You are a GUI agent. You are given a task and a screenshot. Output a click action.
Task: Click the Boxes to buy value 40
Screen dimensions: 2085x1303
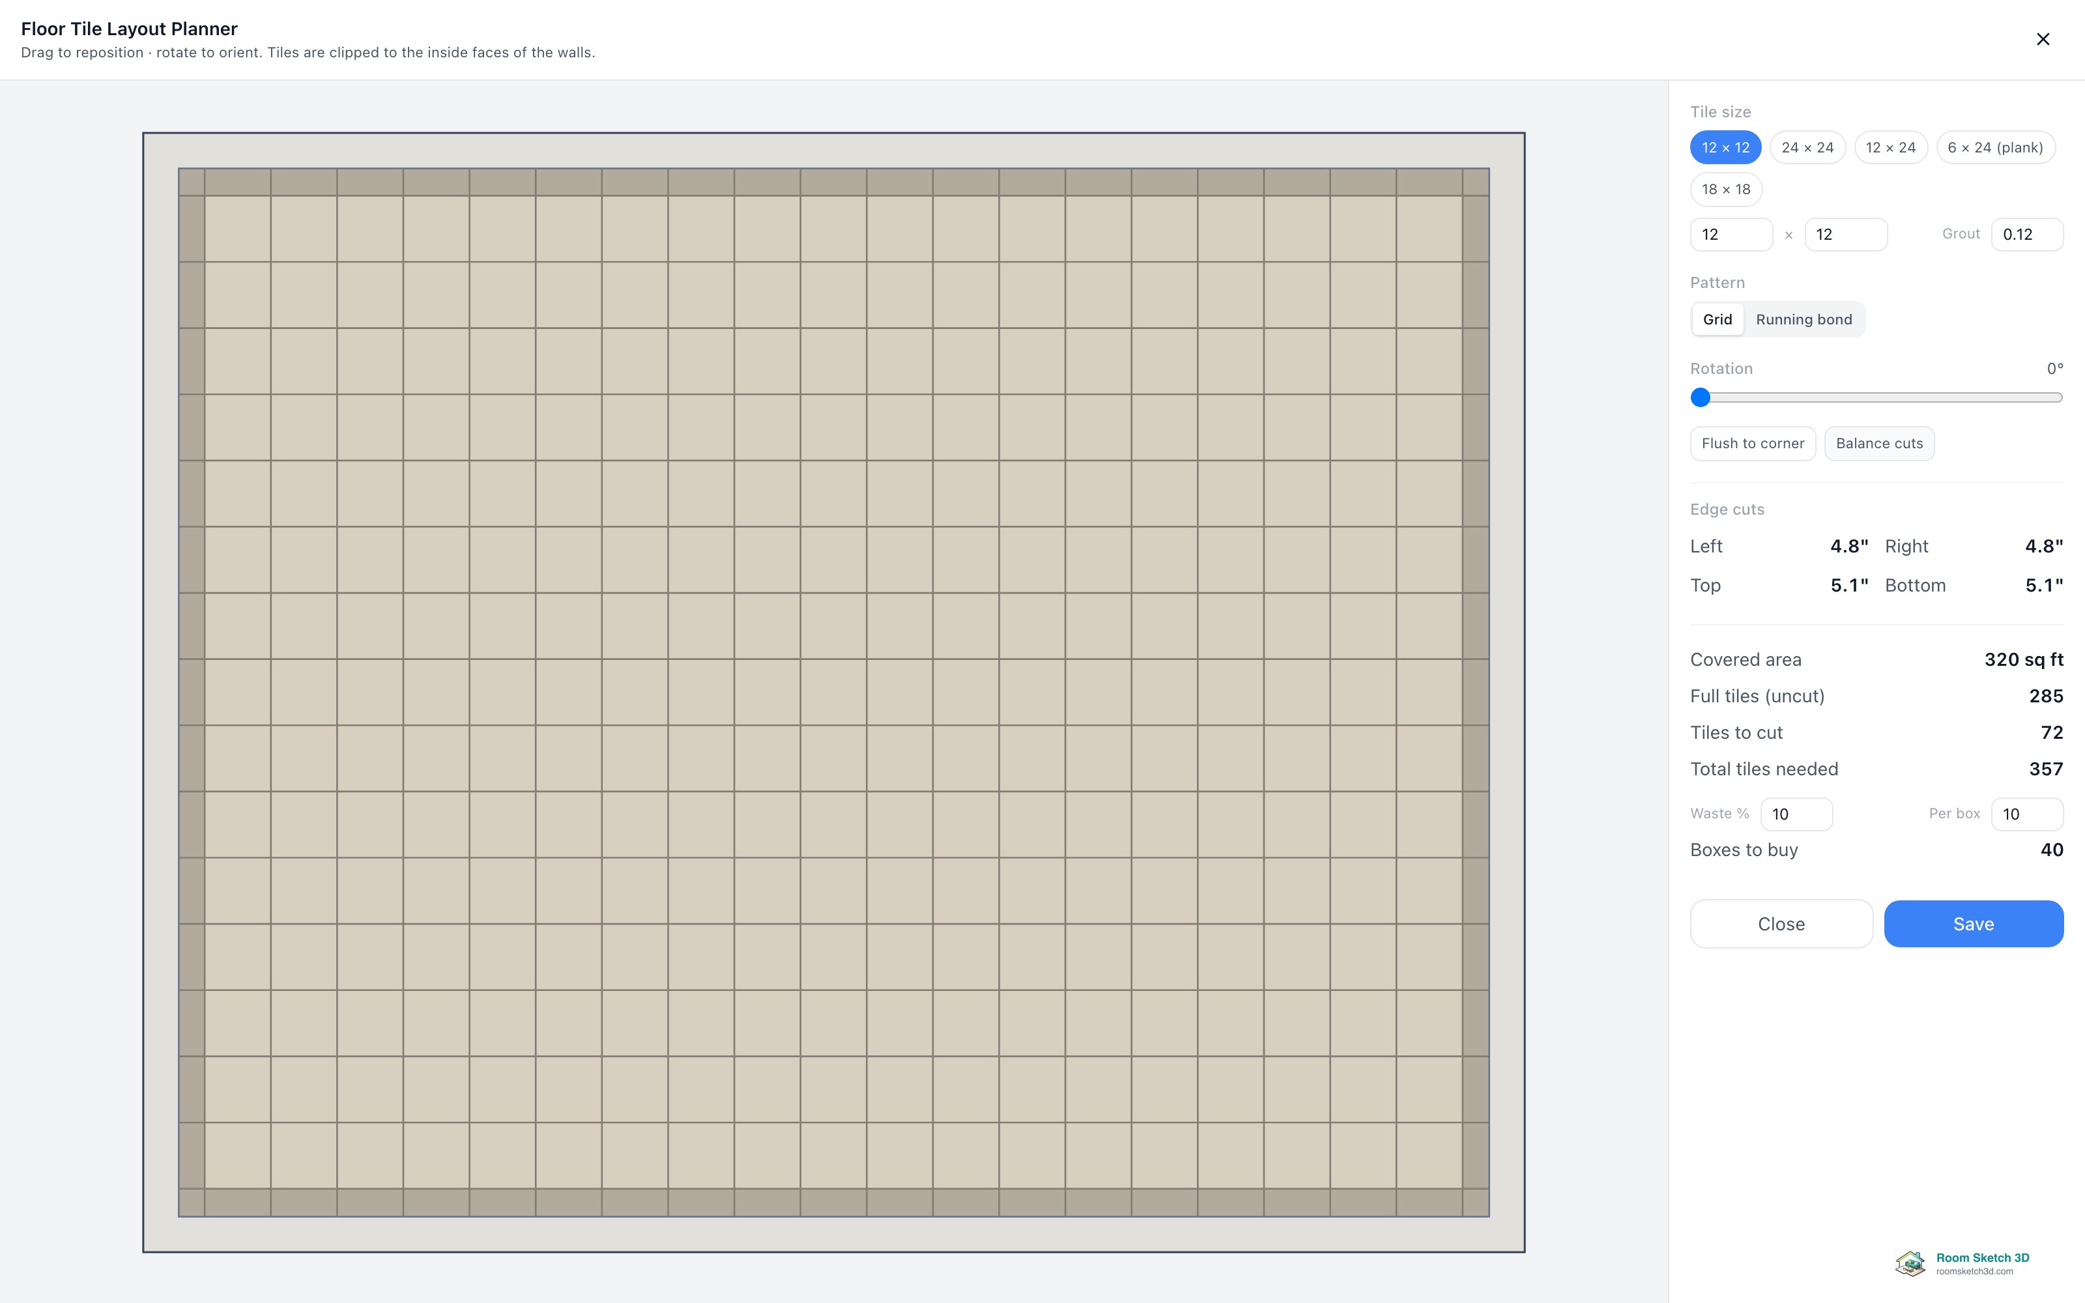[x=2051, y=850]
